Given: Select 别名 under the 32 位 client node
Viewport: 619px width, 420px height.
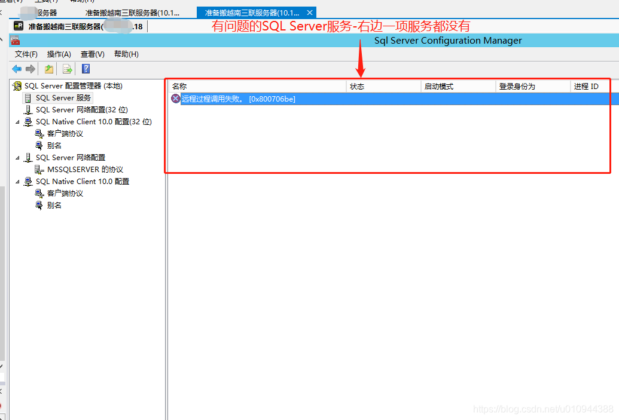Looking at the screenshot, I should 54,146.
